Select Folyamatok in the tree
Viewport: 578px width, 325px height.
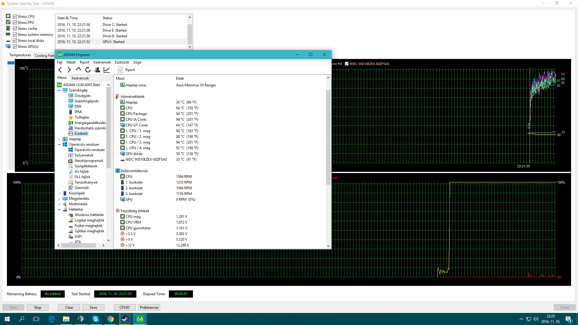click(x=84, y=155)
